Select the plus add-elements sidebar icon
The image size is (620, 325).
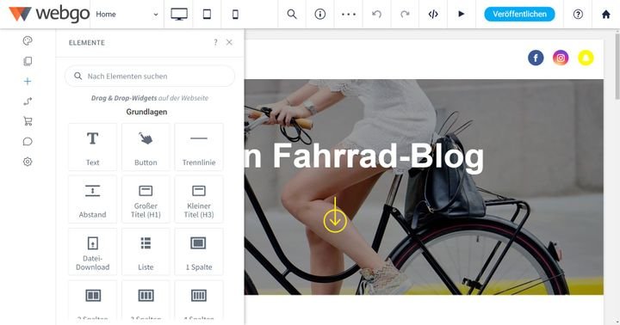[28, 81]
